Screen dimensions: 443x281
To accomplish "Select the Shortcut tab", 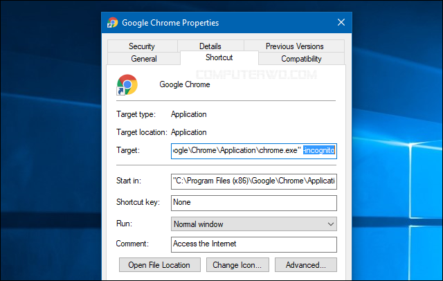I will click(x=219, y=57).
